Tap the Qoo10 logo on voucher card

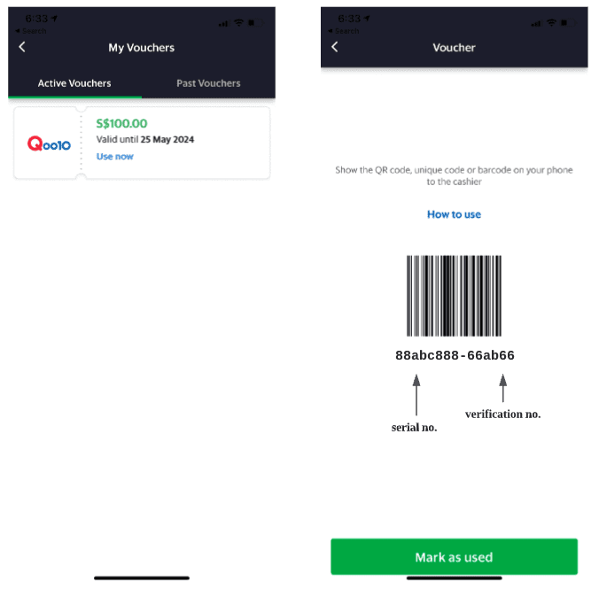49,143
